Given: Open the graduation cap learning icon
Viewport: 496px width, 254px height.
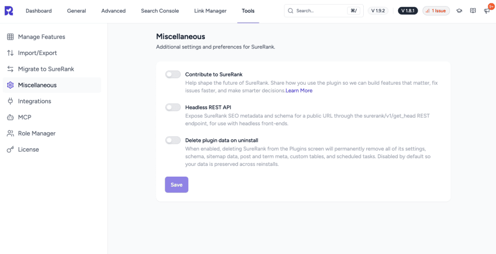Looking at the screenshot, I should coord(459,11).
